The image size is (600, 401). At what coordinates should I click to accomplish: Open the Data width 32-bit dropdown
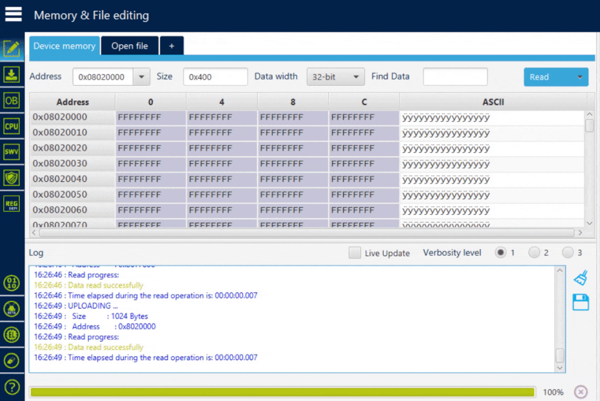pos(335,77)
